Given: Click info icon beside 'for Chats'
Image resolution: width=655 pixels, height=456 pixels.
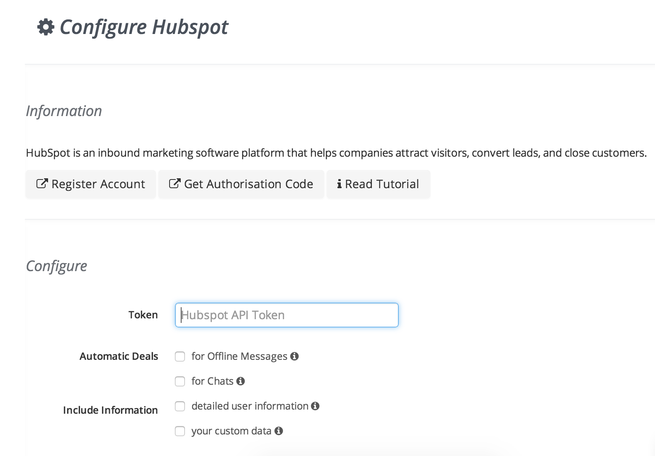Looking at the screenshot, I should pos(240,381).
